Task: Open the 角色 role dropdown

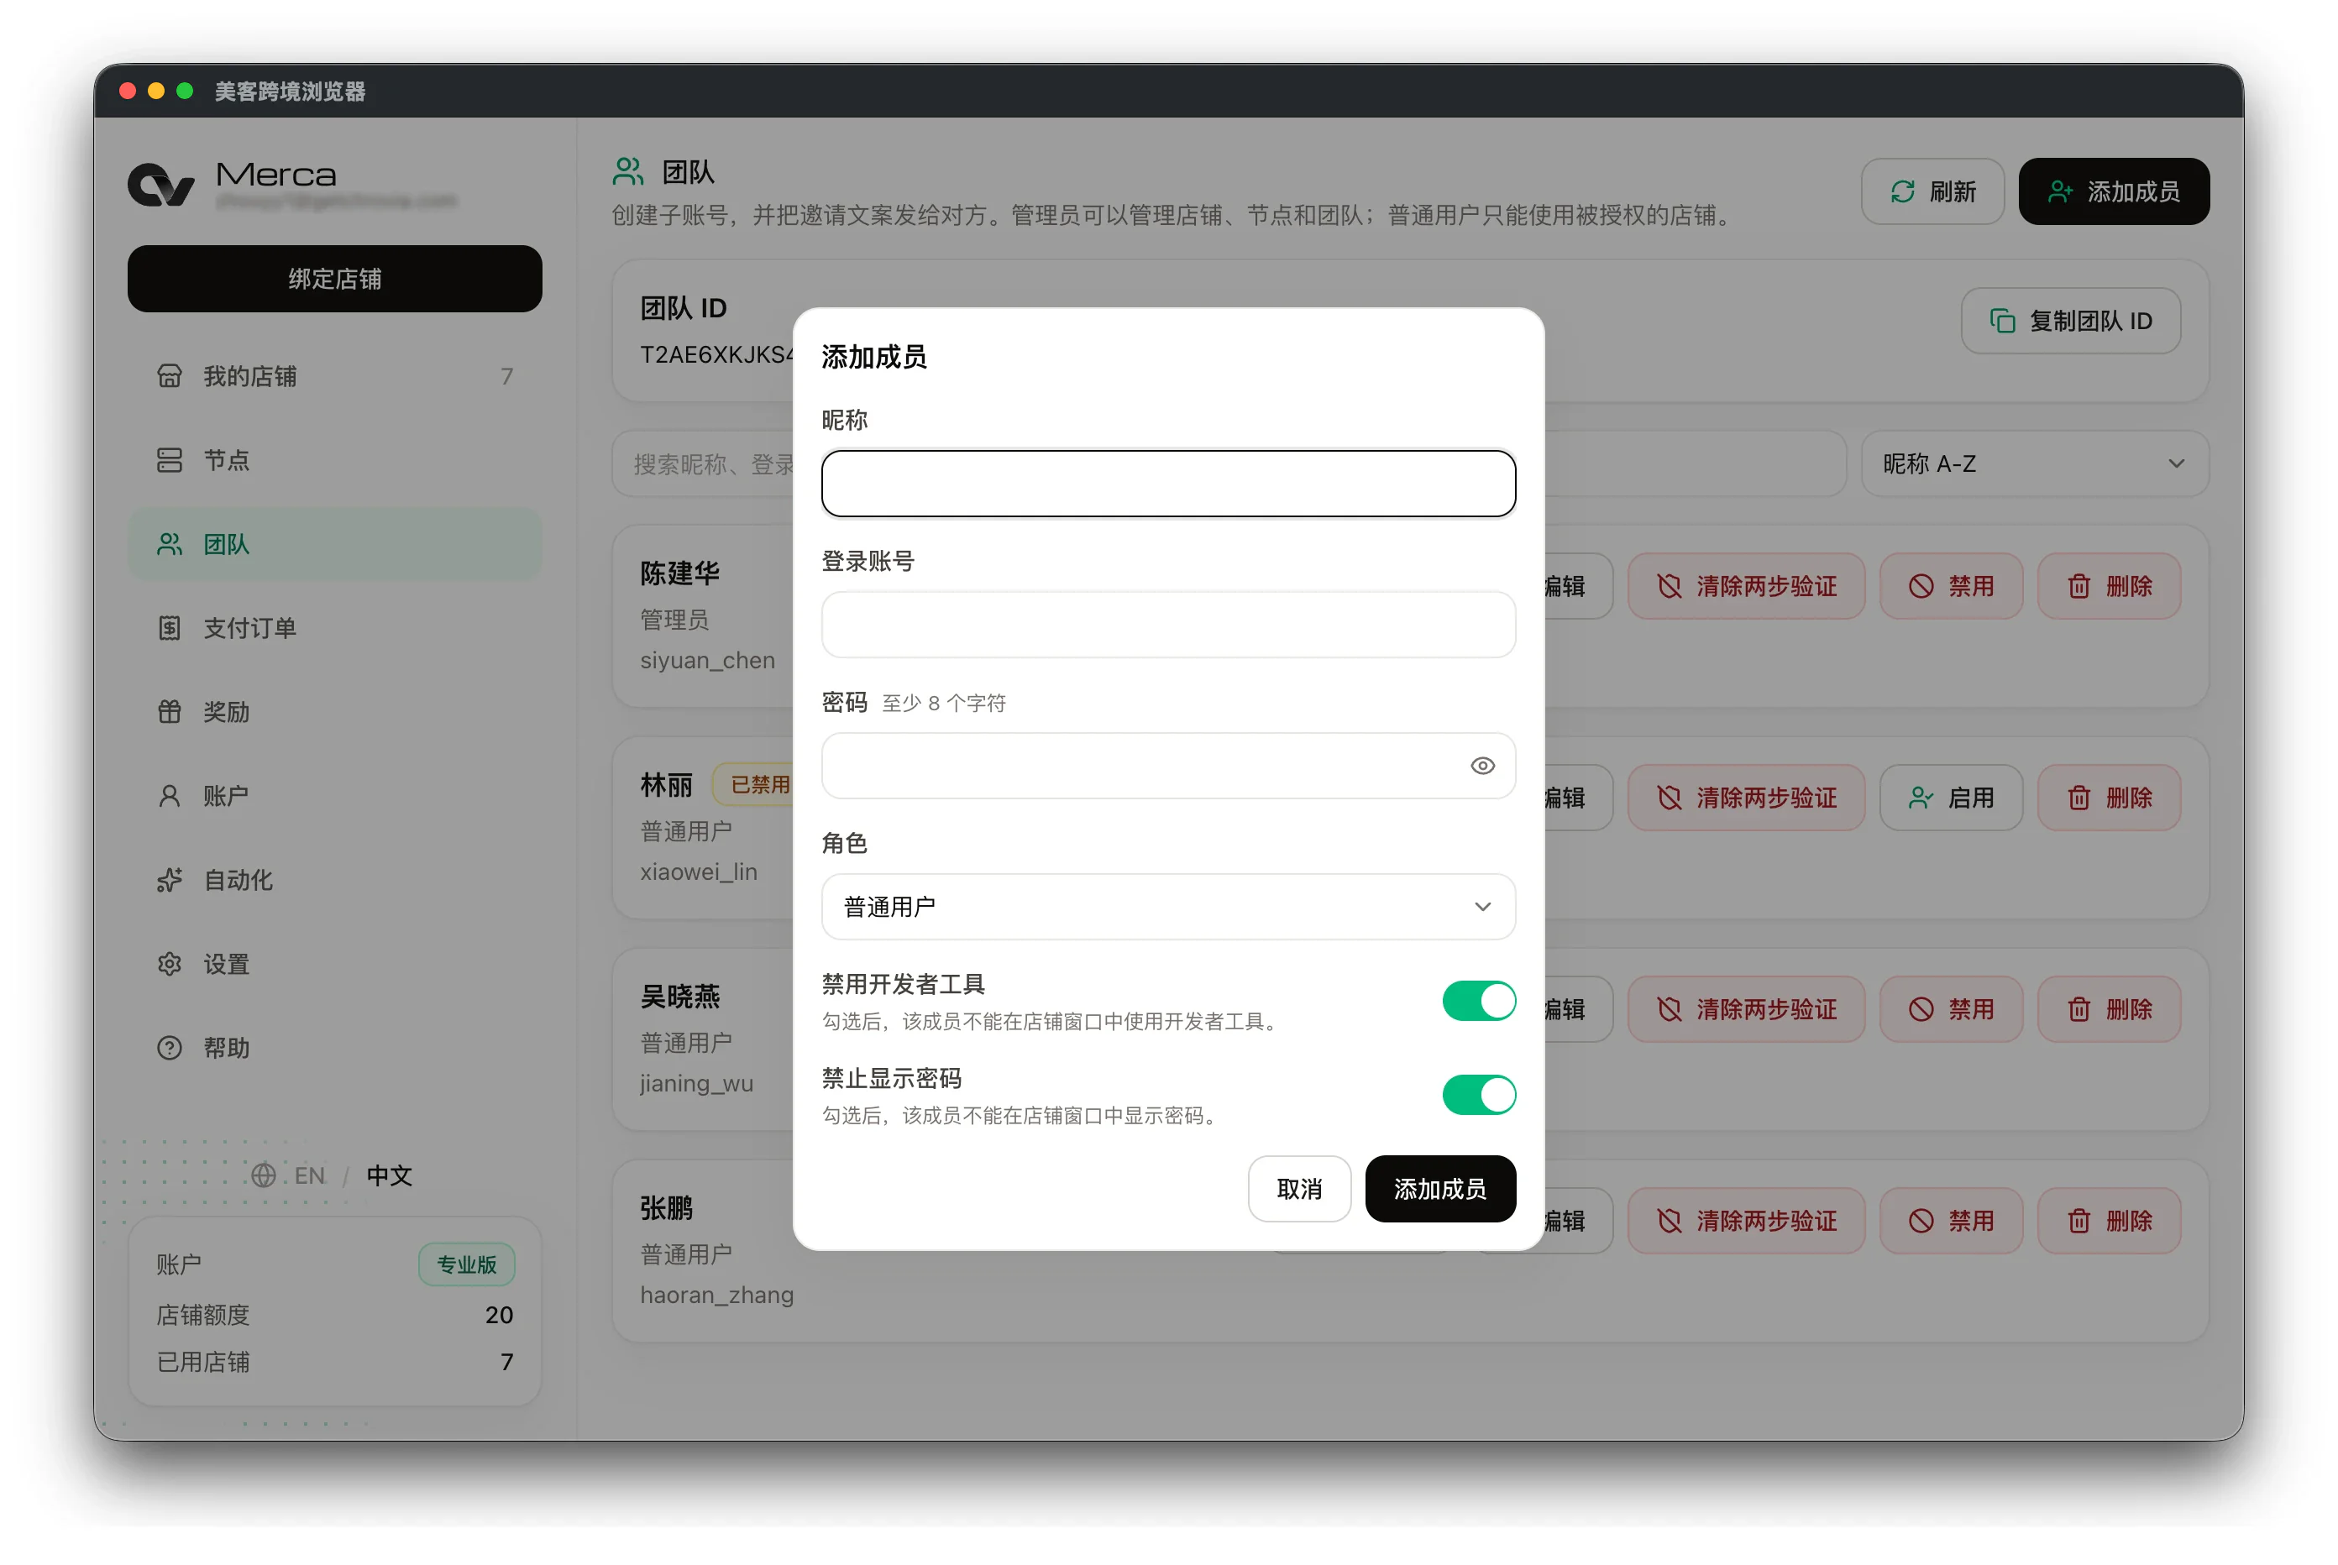Action: pyautogui.click(x=1168, y=906)
